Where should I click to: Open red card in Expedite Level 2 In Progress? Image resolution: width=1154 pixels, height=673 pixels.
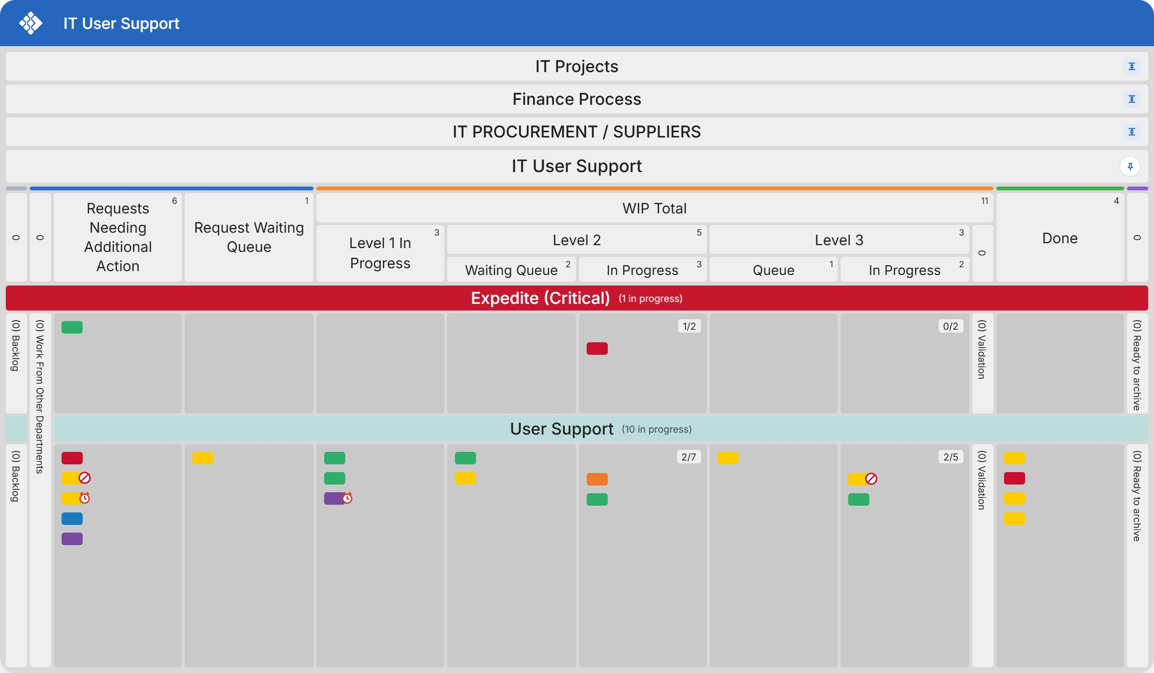click(597, 349)
